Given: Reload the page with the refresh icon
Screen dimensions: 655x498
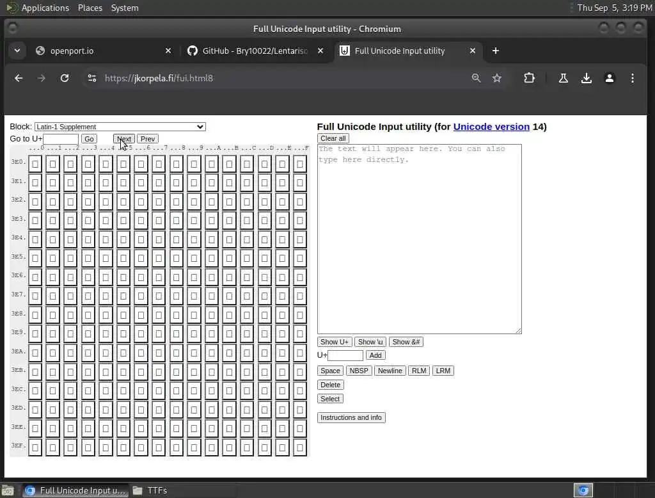Looking at the screenshot, I should [x=65, y=78].
